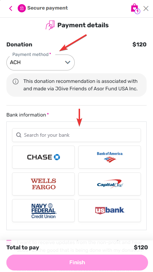This screenshot has height=272, width=153.
Task: Click the secure payment lock icon
Action: click(22, 8)
